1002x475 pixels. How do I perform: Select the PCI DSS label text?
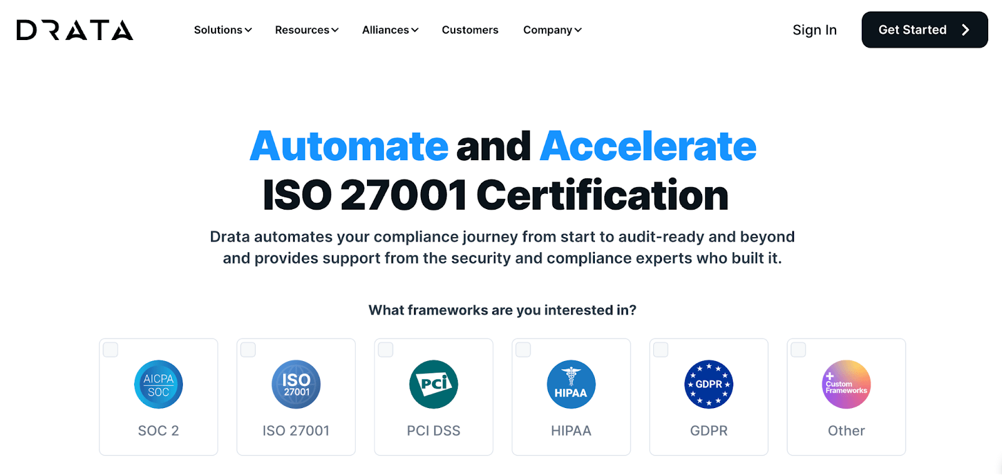(x=433, y=431)
